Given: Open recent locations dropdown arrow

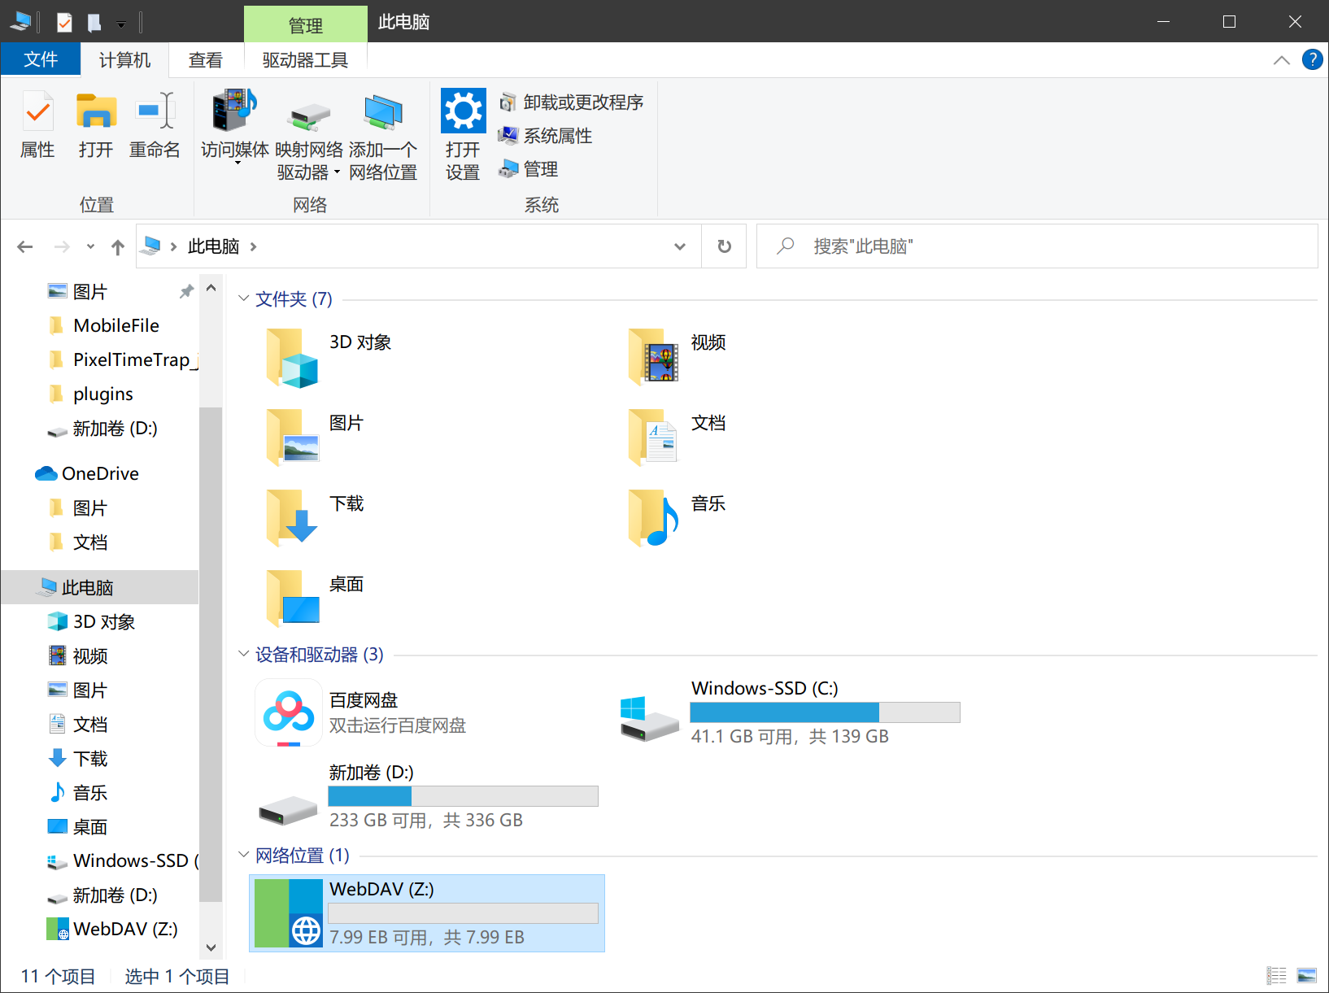Looking at the screenshot, I should point(90,246).
